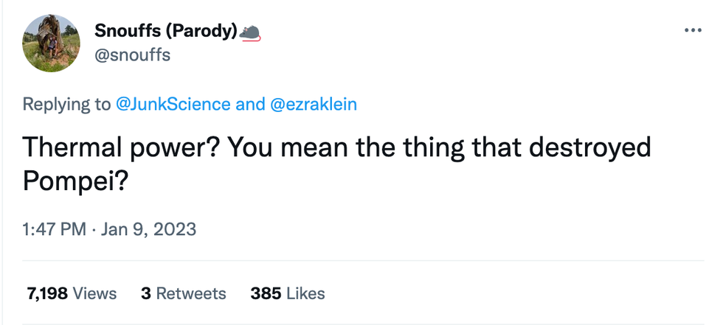Image resolution: width=723 pixels, height=325 pixels.
Task: Click the 'Views' label
Action: 95,293
